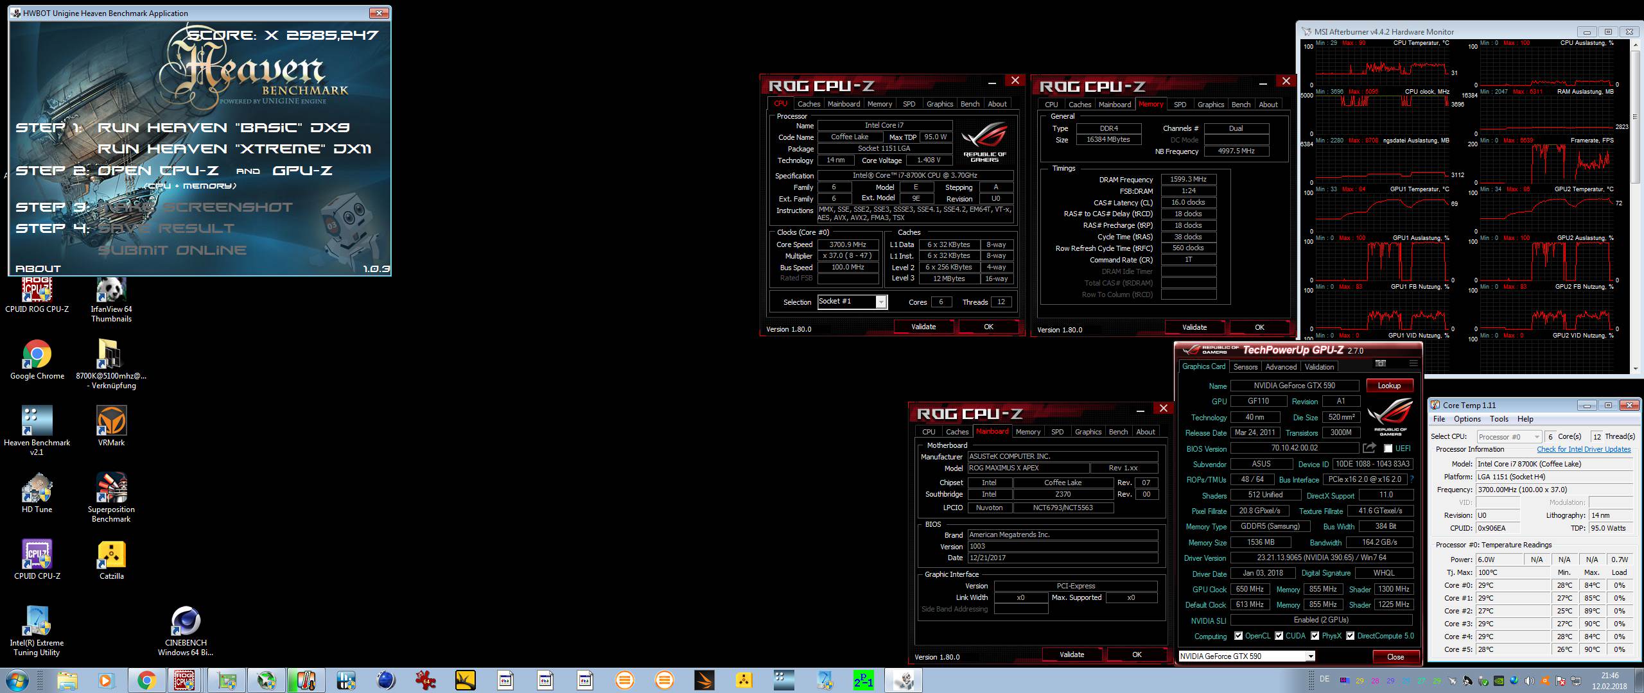Image resolution: width=1644 pixels, height=693 pixels.
Task: Open the SPD tab in CPU-Z Mainboard window
Action: pyautogui.click(x=1057, y=432)
